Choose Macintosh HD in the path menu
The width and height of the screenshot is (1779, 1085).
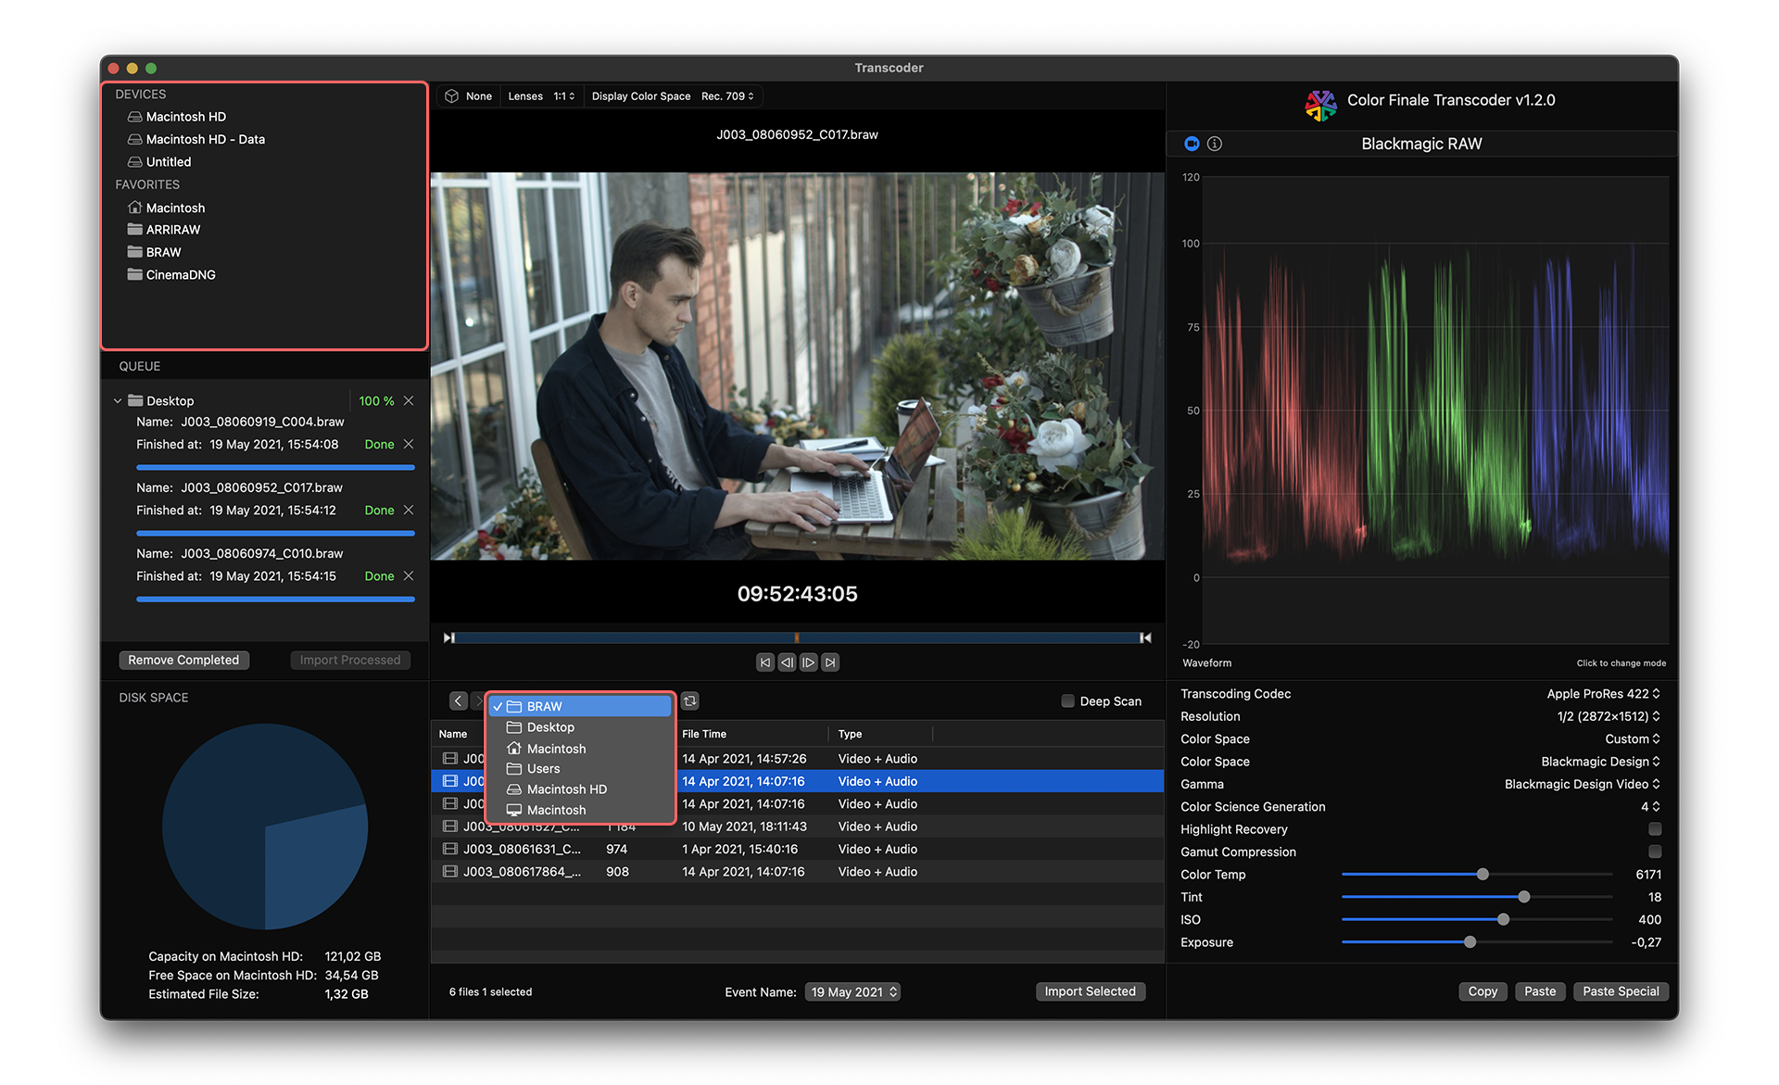click(x=581, y=789)
